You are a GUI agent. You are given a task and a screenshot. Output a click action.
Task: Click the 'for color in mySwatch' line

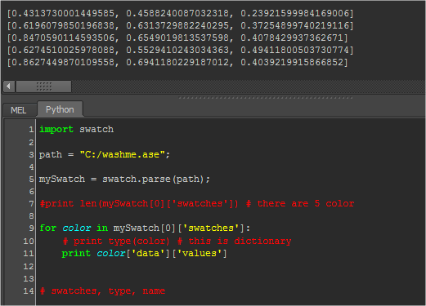[x=145, y=228]
